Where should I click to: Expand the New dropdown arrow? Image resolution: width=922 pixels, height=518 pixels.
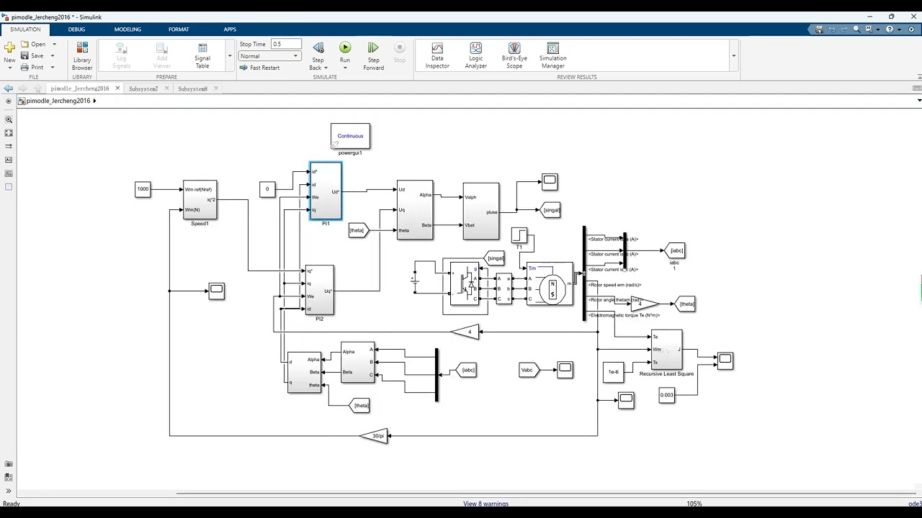[9, 68]
